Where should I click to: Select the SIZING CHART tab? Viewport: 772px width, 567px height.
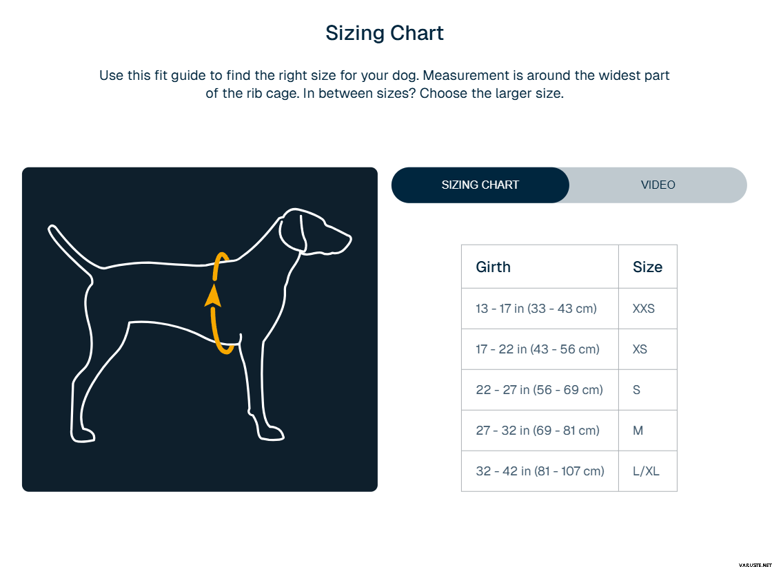click(x=480, y=185)
